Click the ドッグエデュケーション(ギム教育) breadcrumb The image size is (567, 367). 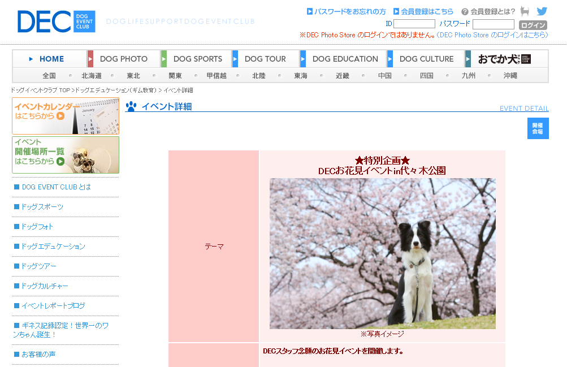116,90
